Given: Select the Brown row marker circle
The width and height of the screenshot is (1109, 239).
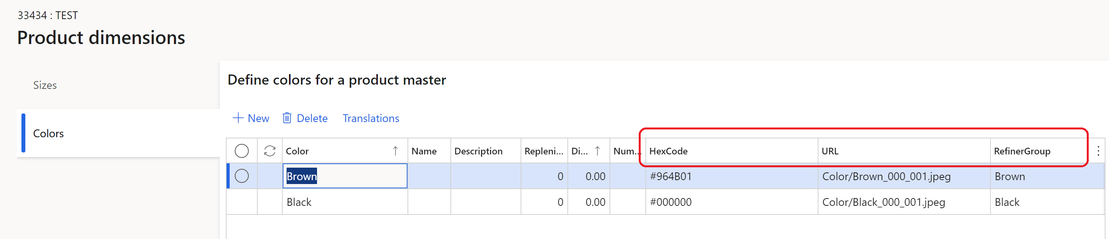Looking at the screenshot, I should pyautogui.click(x=241, y=176).
